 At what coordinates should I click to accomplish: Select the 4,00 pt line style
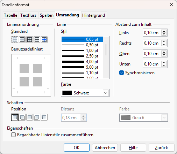point(82,62)
